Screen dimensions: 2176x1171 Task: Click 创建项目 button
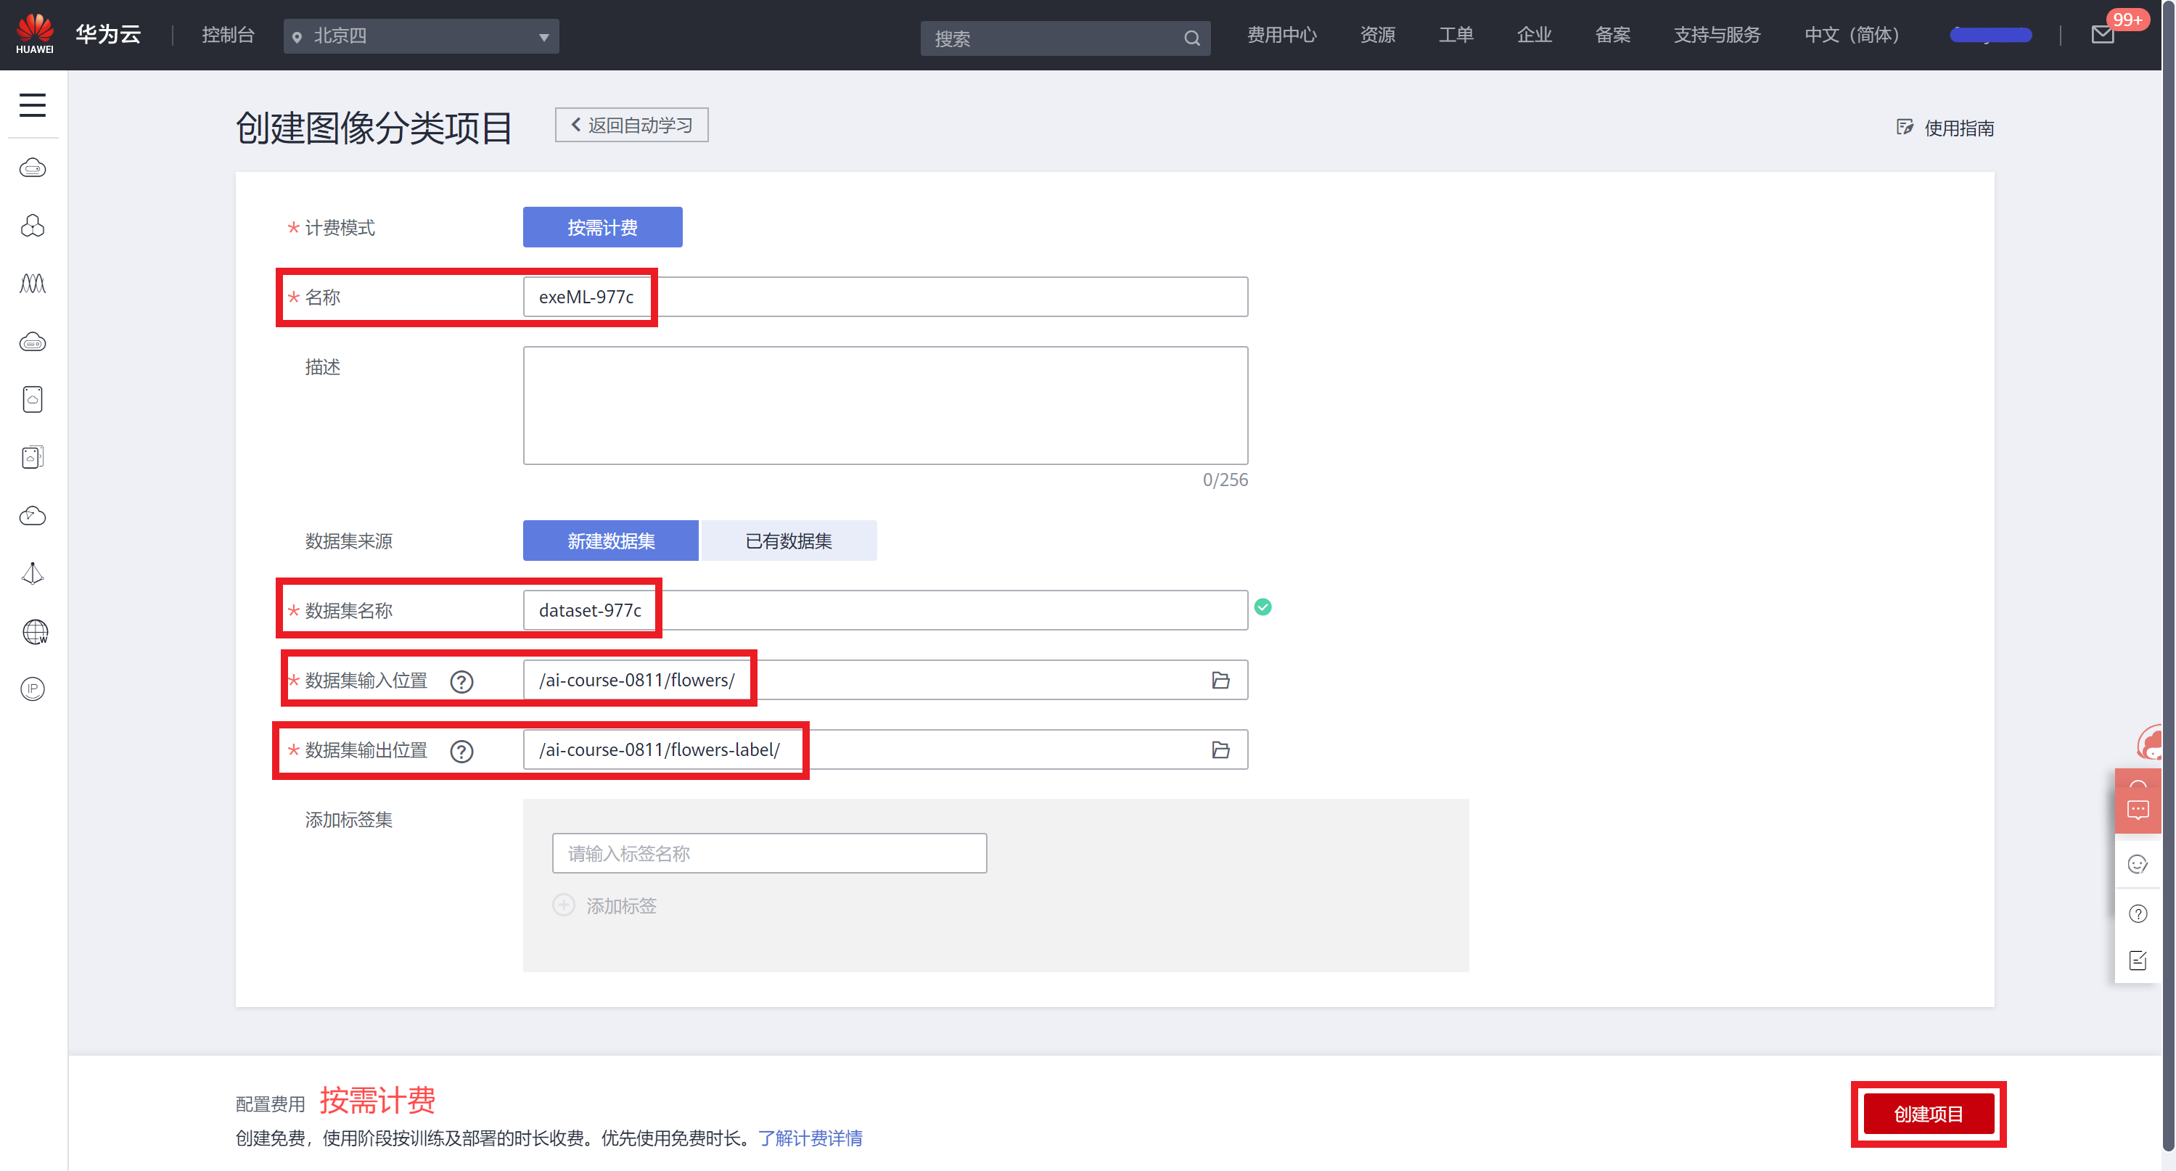click(1928, 1114)
